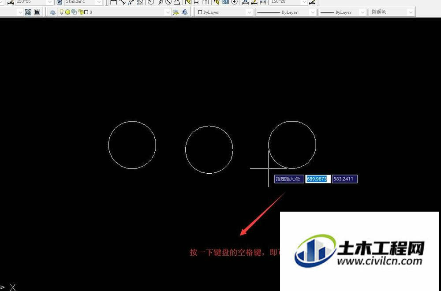This screenshot has height=291, width=441.
Task: Open the Layer Properties Manager
Action: pyautogui.click(x=52, y=12)
